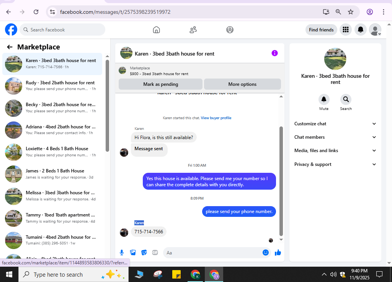Open the GIF picker icon
This screenshot has width=392, height=282.
[155, 253]
